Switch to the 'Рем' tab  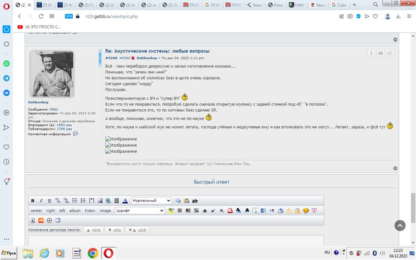pyautogui.click(x=318, y=5)
